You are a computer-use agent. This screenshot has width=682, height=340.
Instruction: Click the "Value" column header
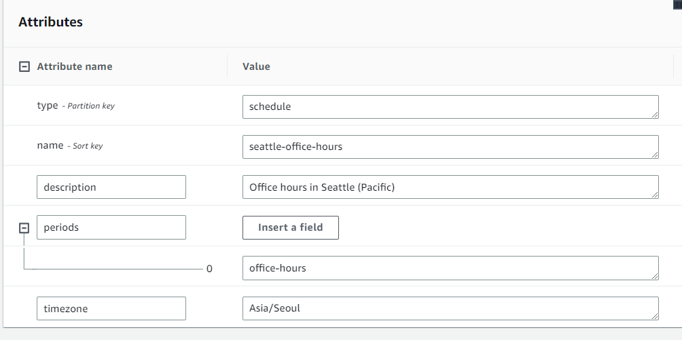[256, 67]
